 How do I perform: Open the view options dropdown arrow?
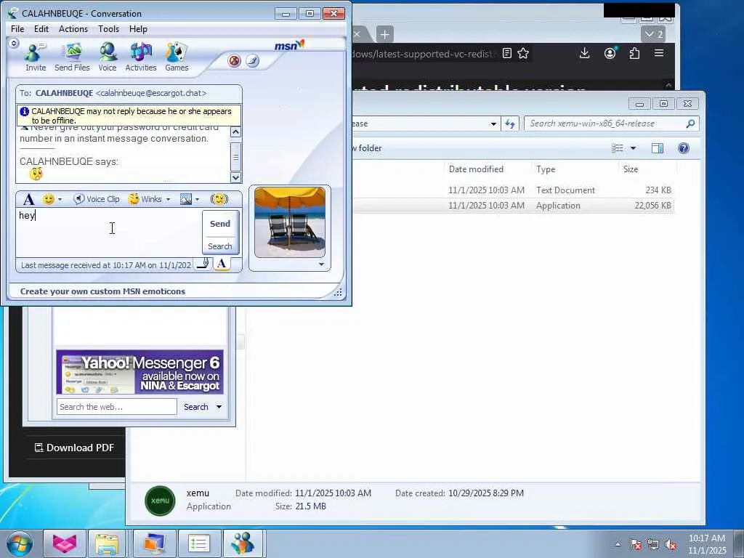pyautogui.click(x=633, y=148)
